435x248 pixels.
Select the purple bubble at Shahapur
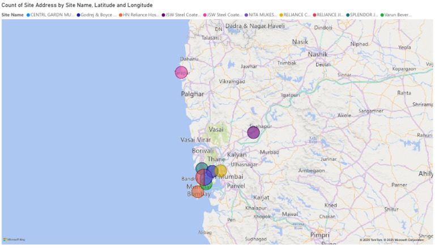(x=253, y=132)
